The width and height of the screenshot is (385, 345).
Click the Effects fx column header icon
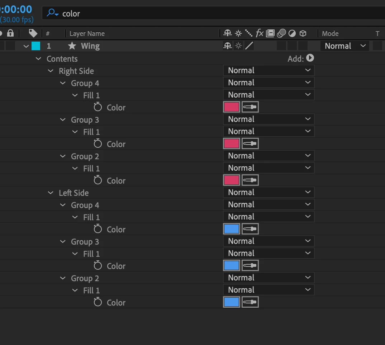click(x=260, y=33)
